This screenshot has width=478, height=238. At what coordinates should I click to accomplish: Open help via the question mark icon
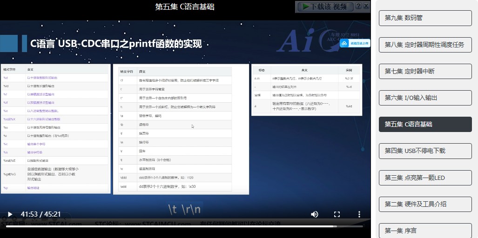(x=359, y=6)
